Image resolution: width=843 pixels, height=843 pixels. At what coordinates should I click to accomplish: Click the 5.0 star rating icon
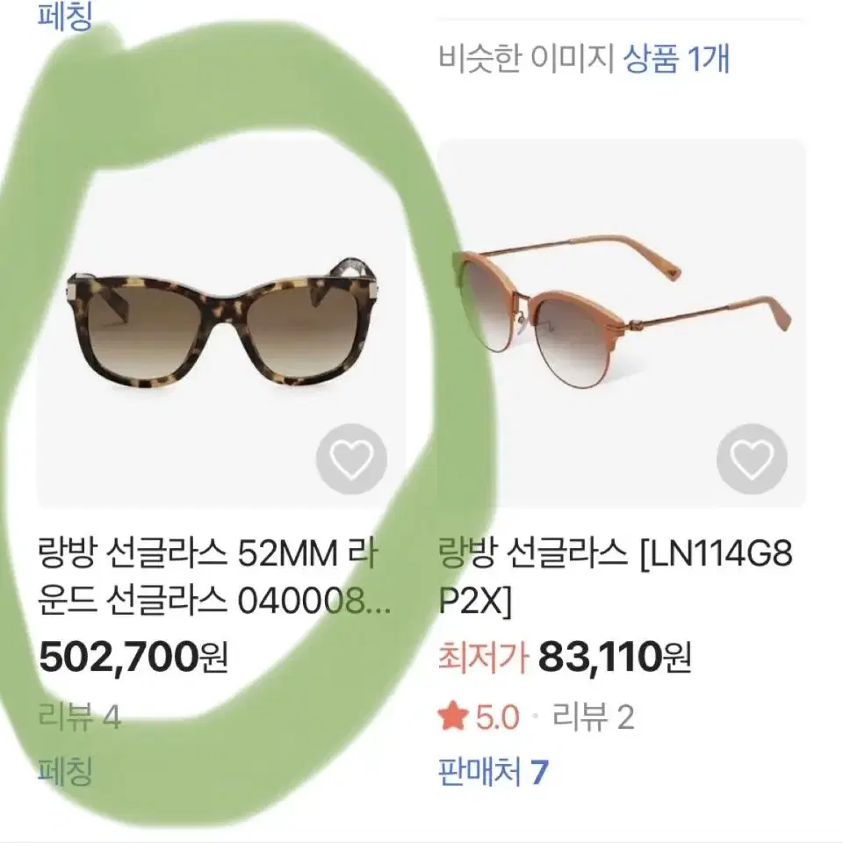click(x=451, y=717)
